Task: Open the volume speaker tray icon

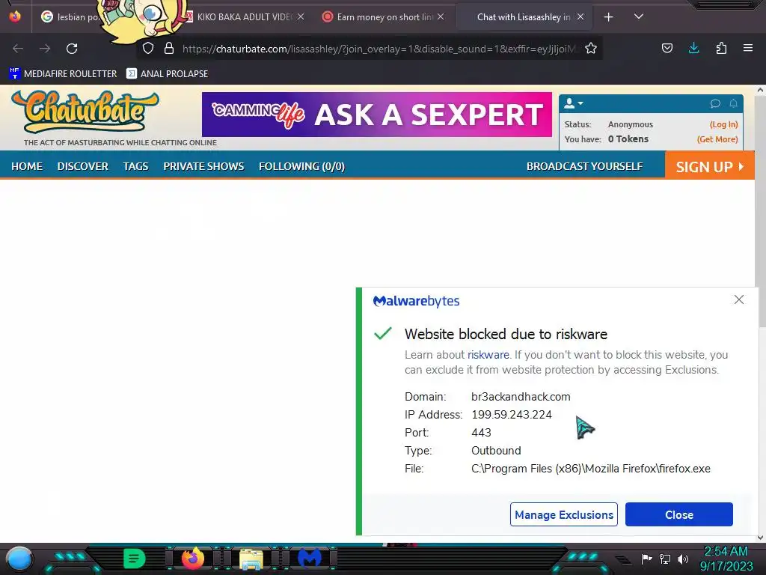Action: tap(683, 559)
